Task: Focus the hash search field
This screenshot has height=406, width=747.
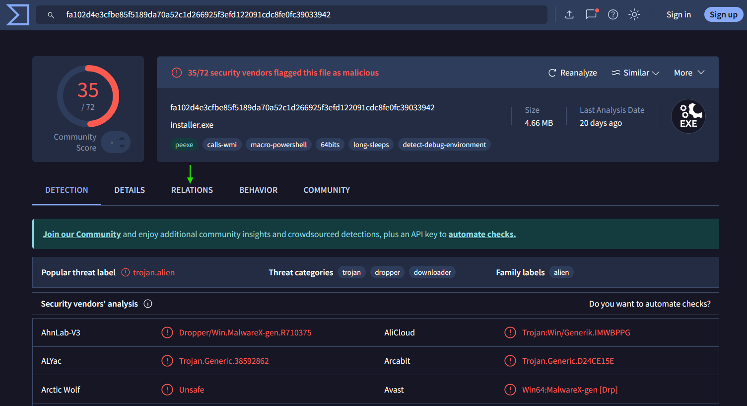Action: [x=292, y=15]
